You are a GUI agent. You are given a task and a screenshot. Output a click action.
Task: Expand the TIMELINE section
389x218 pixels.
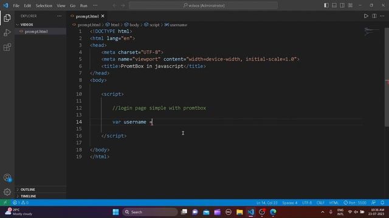pos(29,196)
